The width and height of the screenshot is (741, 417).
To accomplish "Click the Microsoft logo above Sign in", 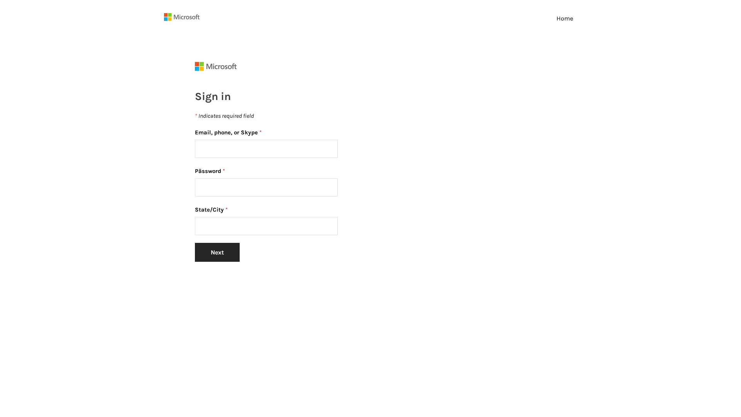I will coord(216,66).
